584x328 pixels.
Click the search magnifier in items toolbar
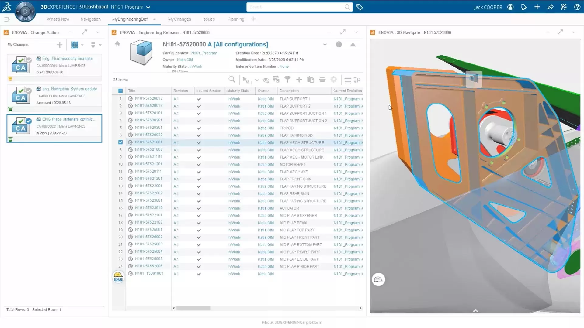coord(232,80)
